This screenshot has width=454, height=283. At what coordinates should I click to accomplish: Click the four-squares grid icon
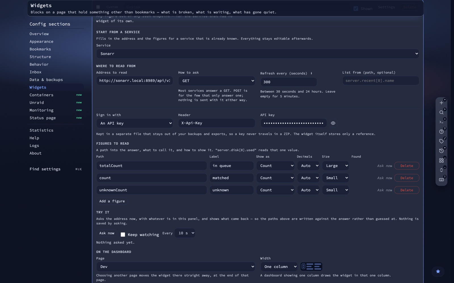441,160
